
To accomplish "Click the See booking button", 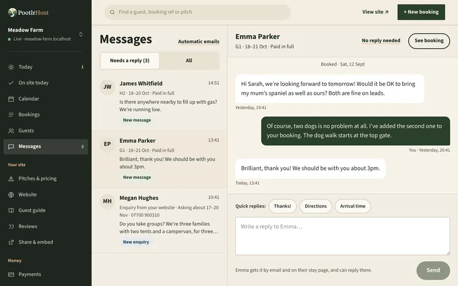I will tap(429, 41).
